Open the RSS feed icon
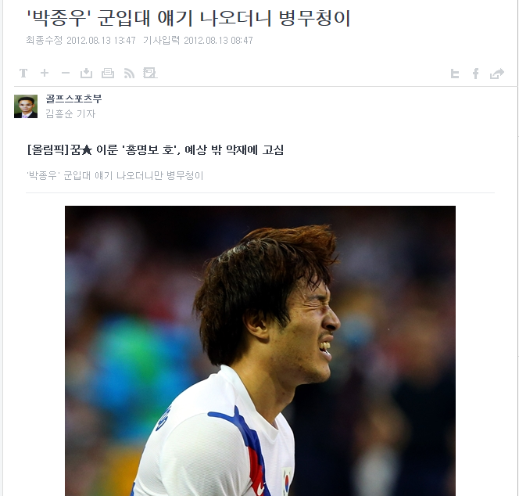Screen dimensions: 519x496 129,74
